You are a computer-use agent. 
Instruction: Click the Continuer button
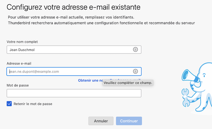[129, 121]
